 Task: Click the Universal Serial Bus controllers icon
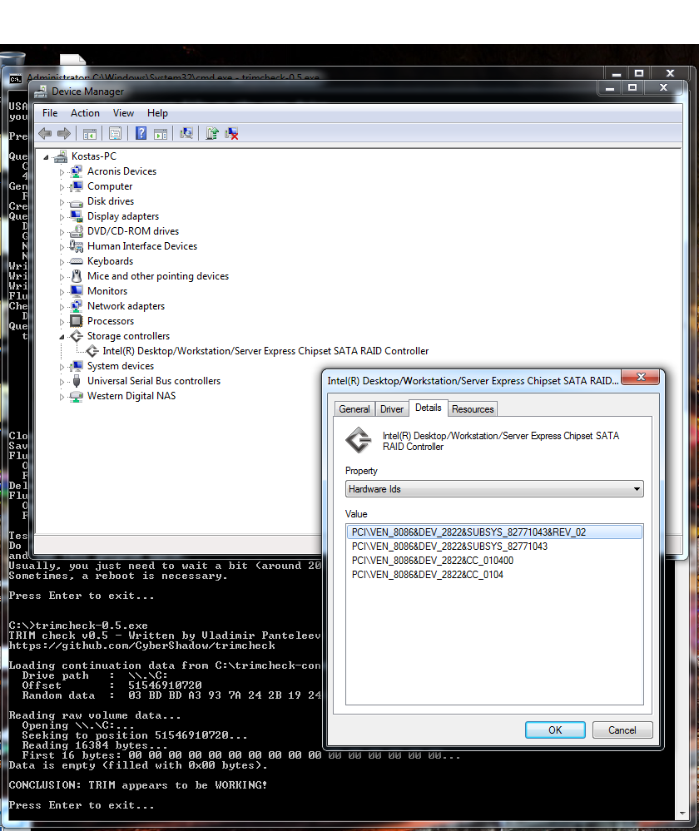pos(77,381)
